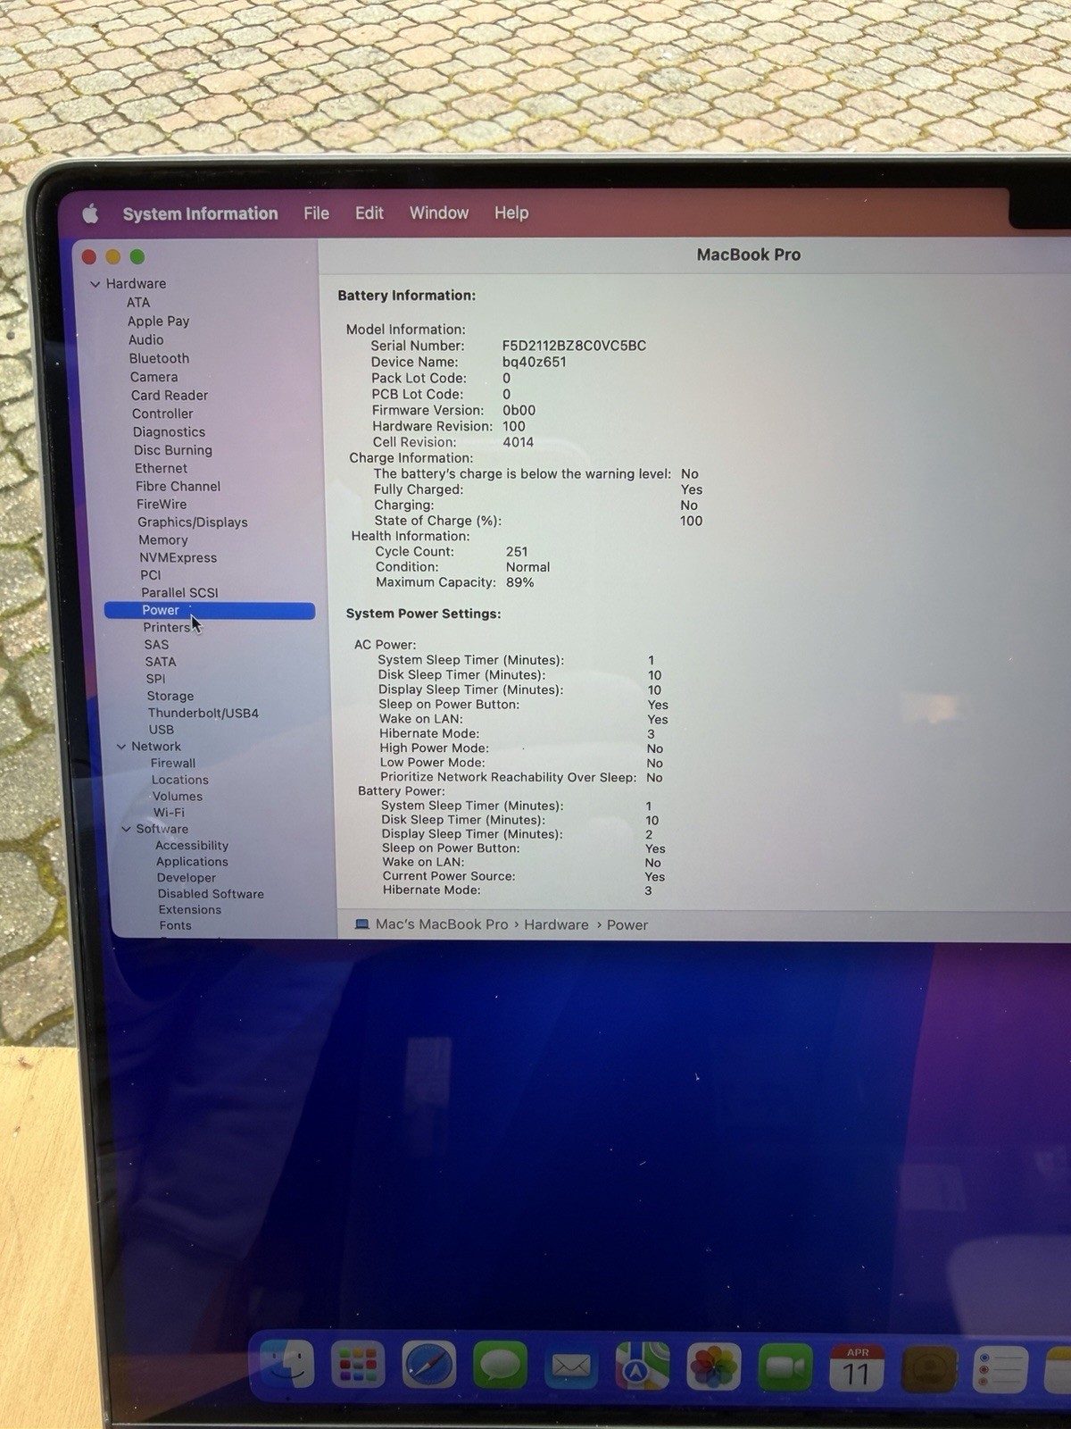Viewport: 1071px width, 1429px height.
Task: Select USB in the sidebar
Action: click(x=162, y=730)
